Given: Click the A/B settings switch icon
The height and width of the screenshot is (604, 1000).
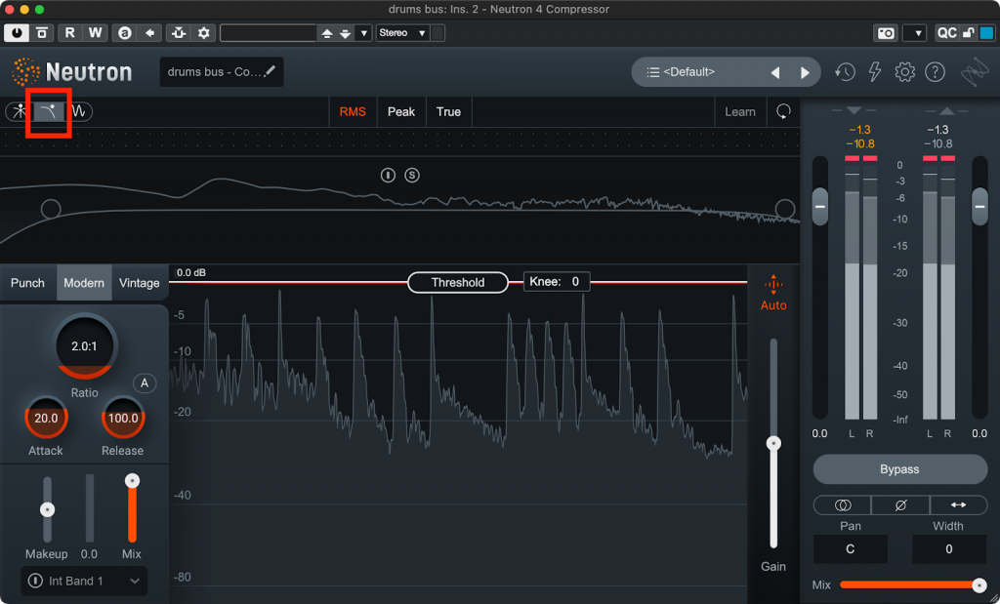Looking at the screenshot, I should pos(124,32).
